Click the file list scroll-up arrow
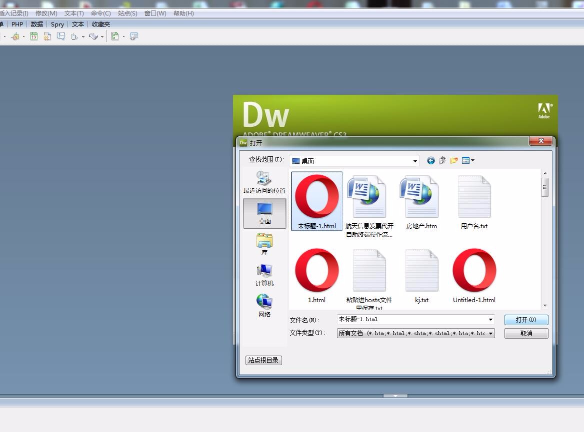The width and height of the screenshot is (584, 432). tap(545, 173)
